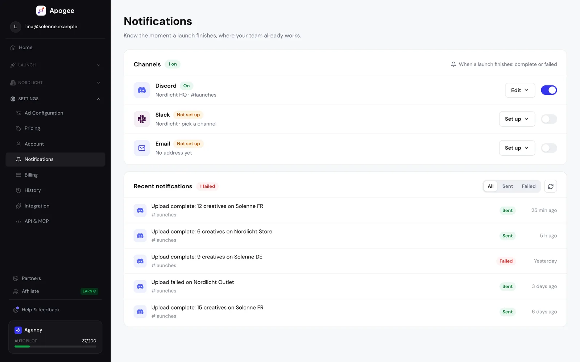Open the Email Set up dropdown
Image resolution: width=580 pixels, height=362 pixels.
517,148
